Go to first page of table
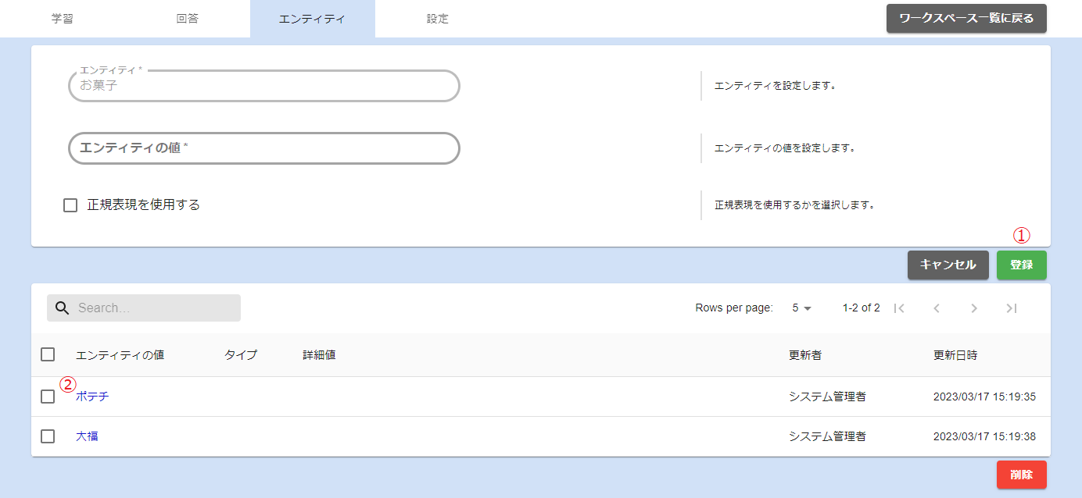 (x=899, y=308)
